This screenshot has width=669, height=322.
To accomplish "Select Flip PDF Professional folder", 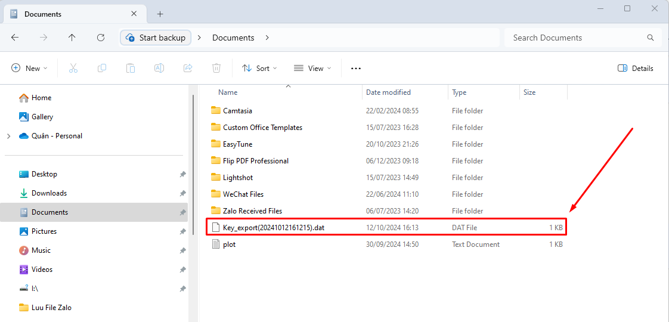I will 256,161.
